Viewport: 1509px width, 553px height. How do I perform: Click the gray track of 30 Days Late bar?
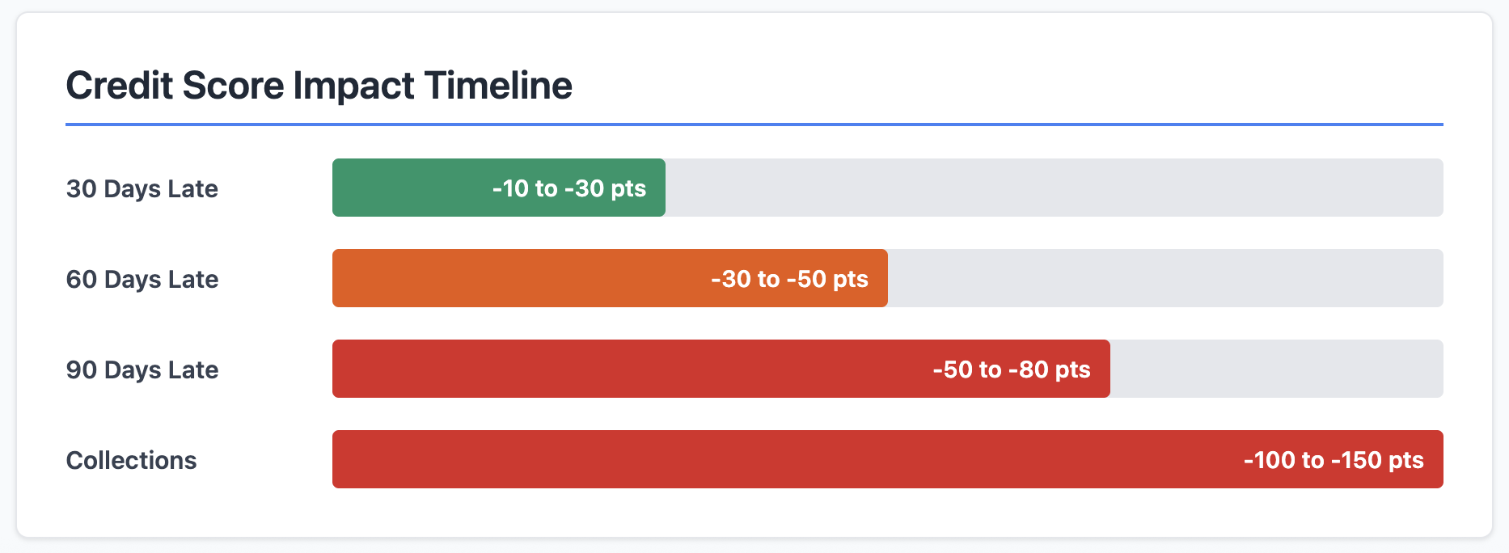[x=1055, y=188]
